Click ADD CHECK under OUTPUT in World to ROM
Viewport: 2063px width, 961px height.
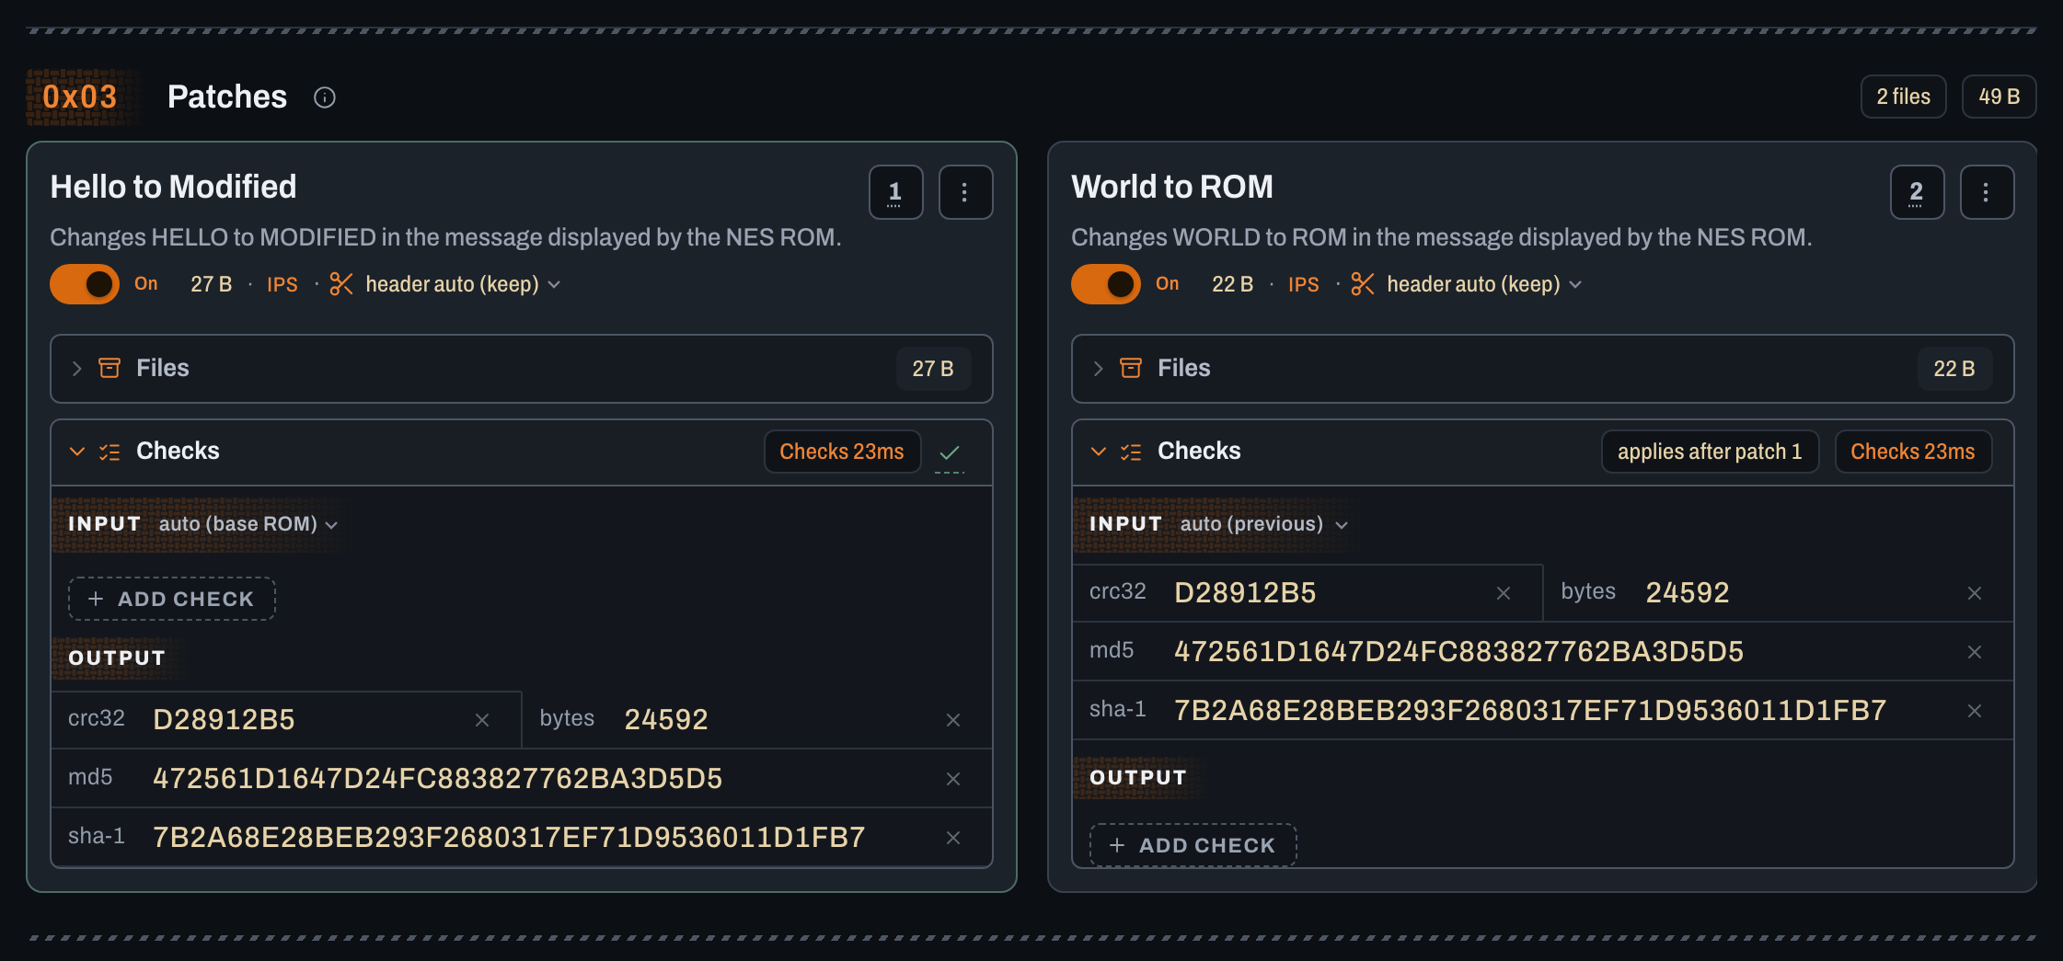(1193, 845)
